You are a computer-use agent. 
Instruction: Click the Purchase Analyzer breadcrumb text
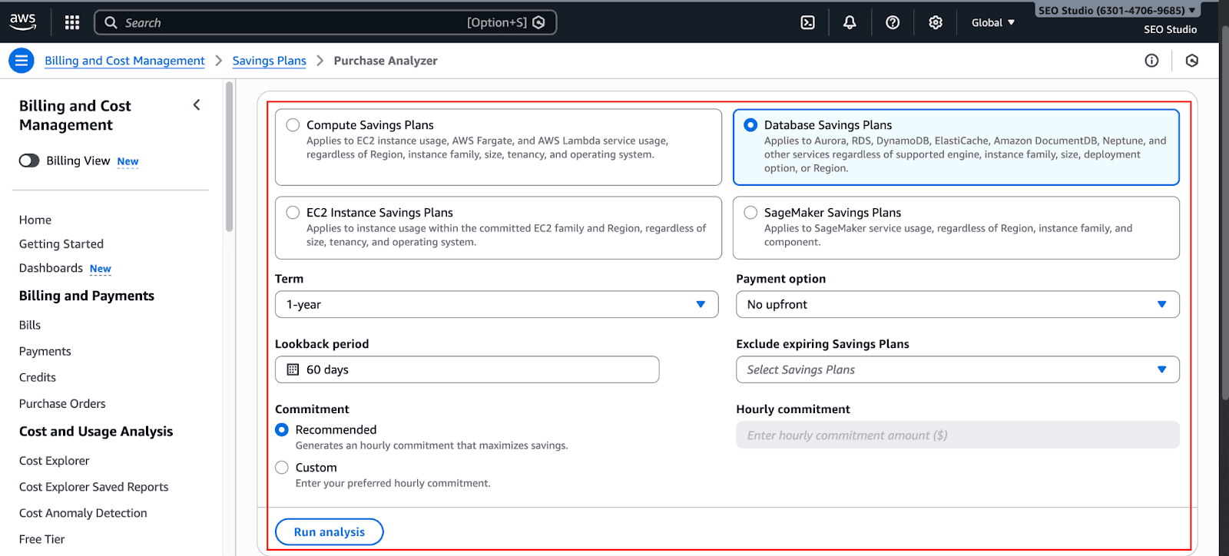click(x=386, y=61)
